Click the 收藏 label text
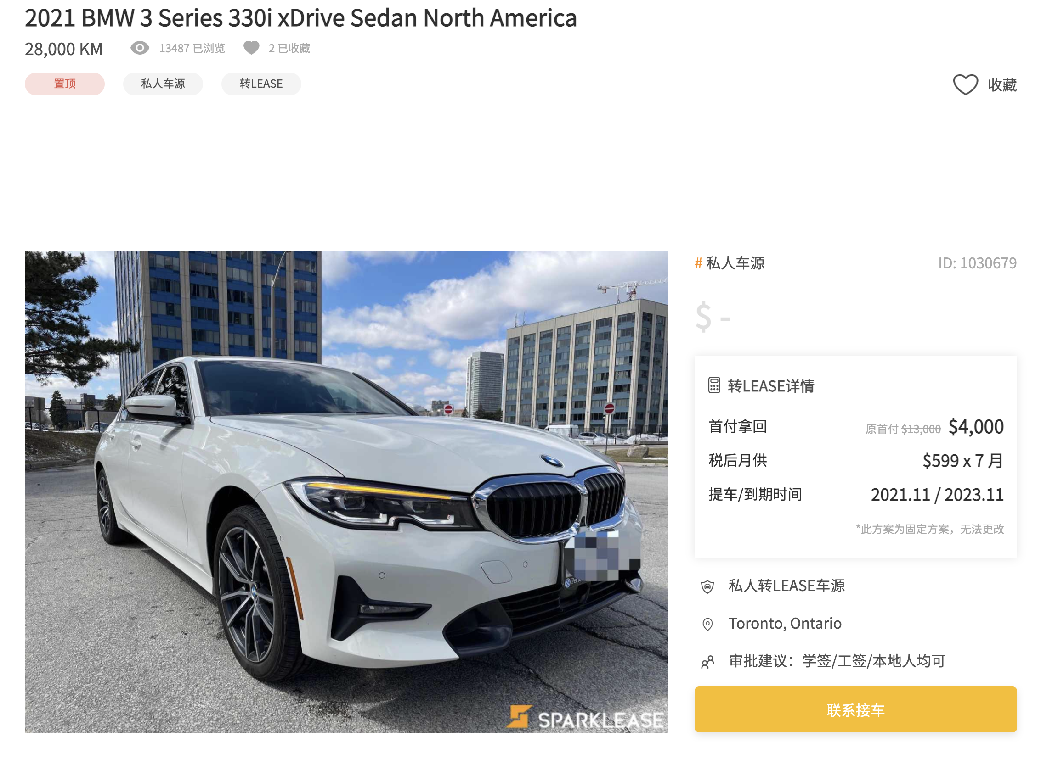Viewport: 1041px width, 759px height. [x=1001, y=84]
